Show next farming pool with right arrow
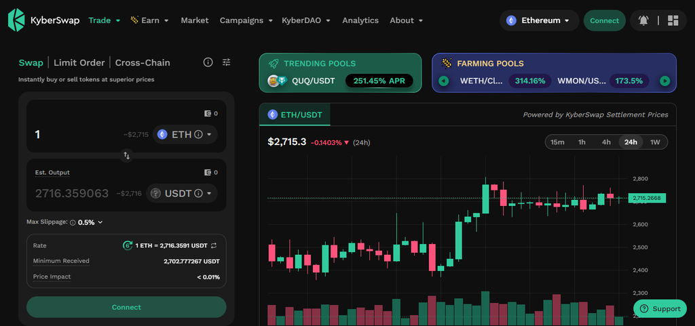The height and width of the screenshot is (326, 695). pos(664,81)
